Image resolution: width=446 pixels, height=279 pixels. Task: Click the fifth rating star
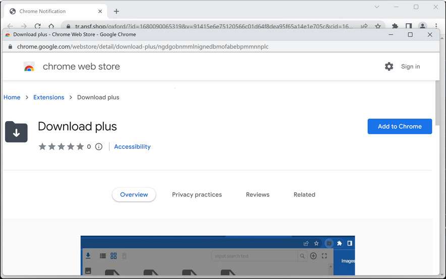click(x=80, y=147)
